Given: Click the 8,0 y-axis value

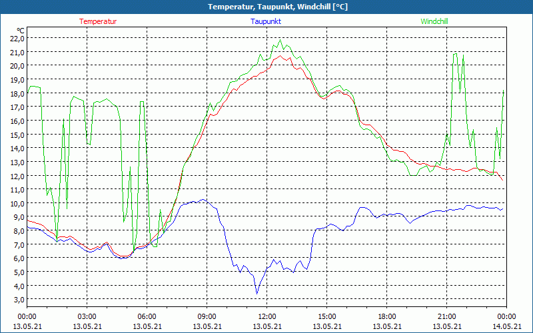Looking at the screenshot, I should point(19,230).
